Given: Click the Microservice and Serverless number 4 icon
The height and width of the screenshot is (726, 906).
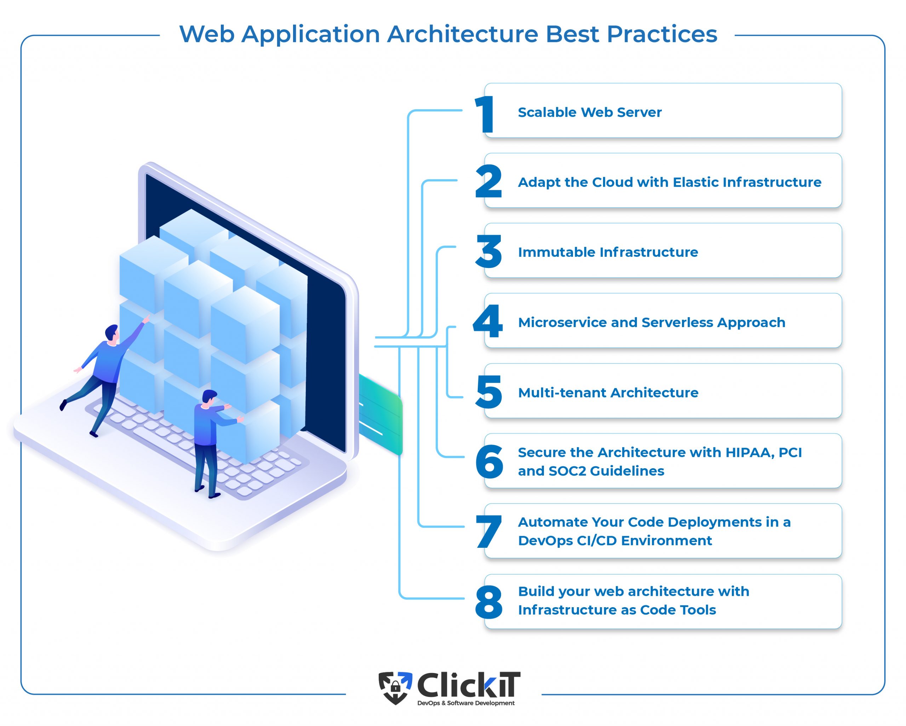Looking at the screenshot, I should [490, 318].
